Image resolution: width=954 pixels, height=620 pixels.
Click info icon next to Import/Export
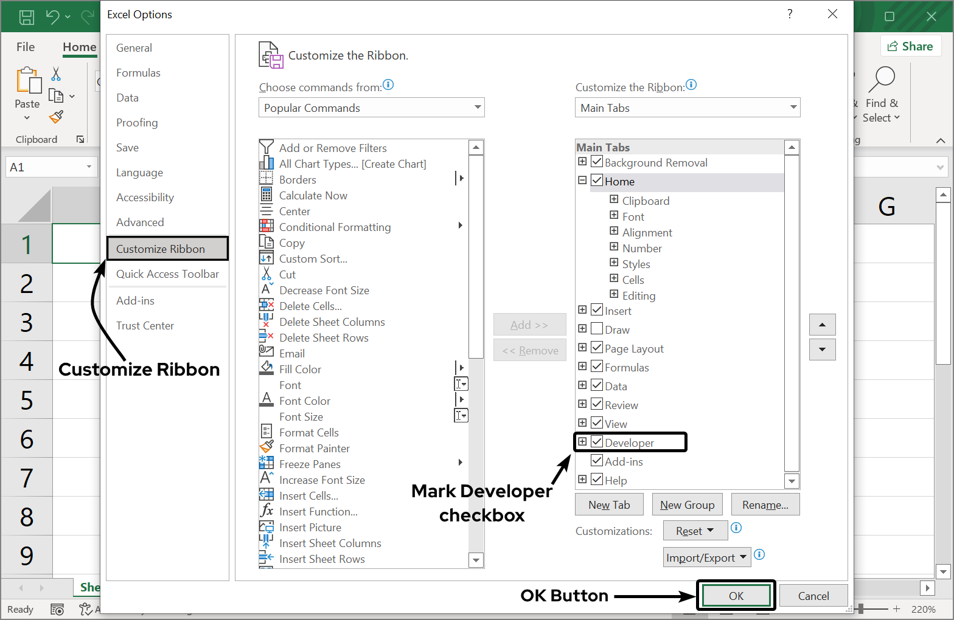(759, 554)
